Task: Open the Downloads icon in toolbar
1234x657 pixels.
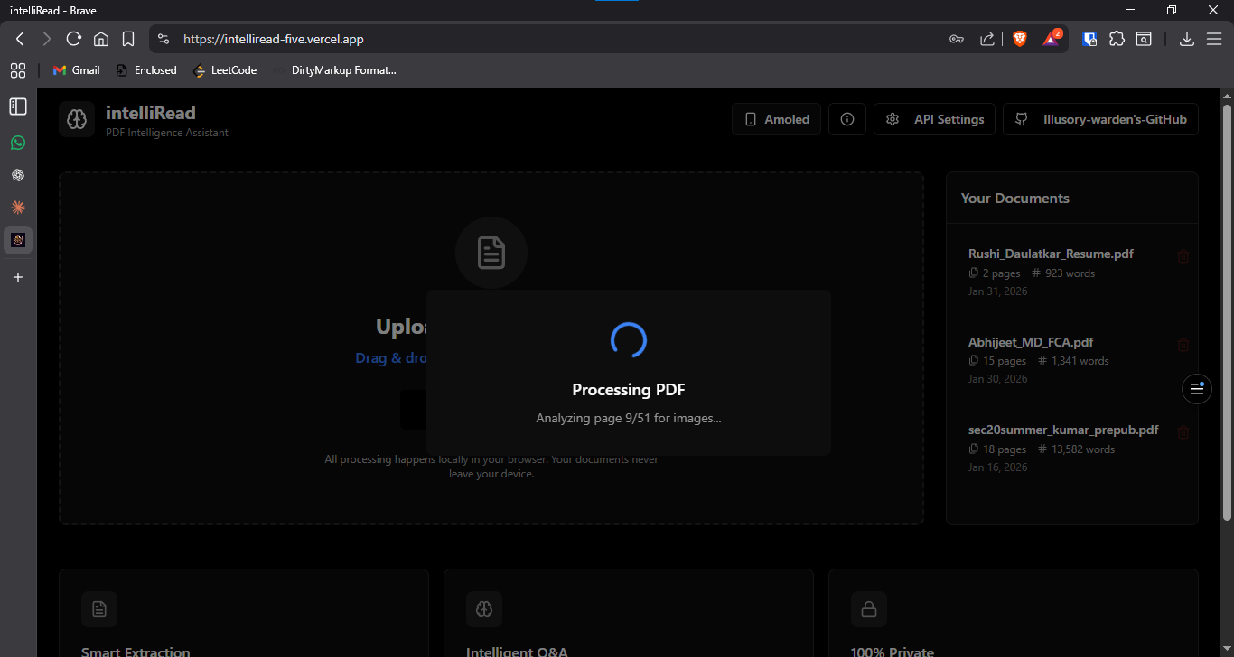Action: tap(1187, 39)
